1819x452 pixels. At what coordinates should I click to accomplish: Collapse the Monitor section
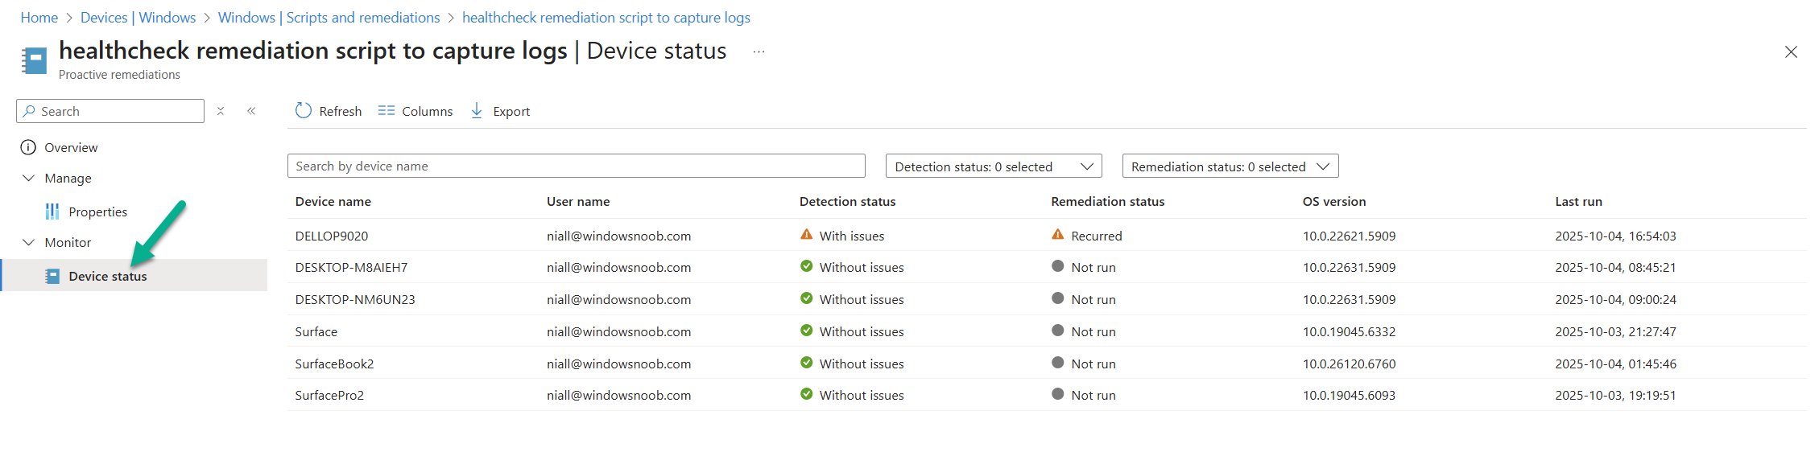pyautogui.click(x=29, y=242)
